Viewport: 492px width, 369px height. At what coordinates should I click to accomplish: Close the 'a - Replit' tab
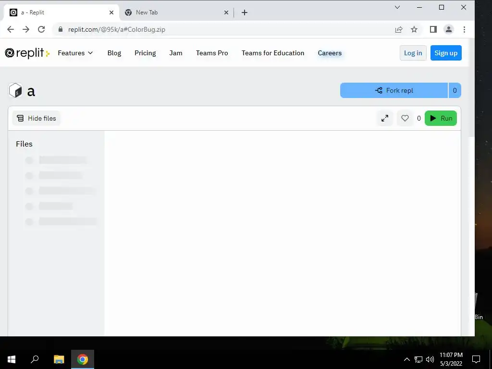click(111, 12)
